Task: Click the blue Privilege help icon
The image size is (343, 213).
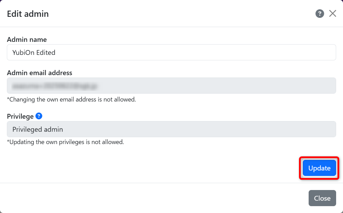Action: coord(39,116)
